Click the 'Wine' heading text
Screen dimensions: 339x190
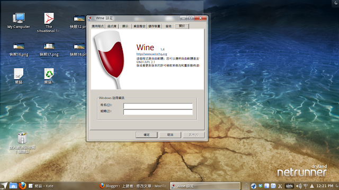point(145,47)
